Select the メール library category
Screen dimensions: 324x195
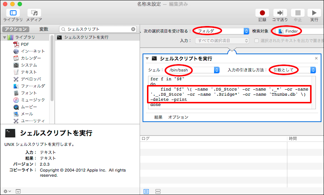point(23,114)
